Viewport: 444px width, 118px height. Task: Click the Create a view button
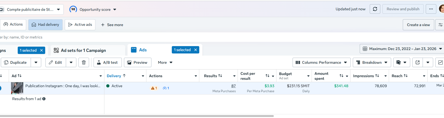(418, 25)
